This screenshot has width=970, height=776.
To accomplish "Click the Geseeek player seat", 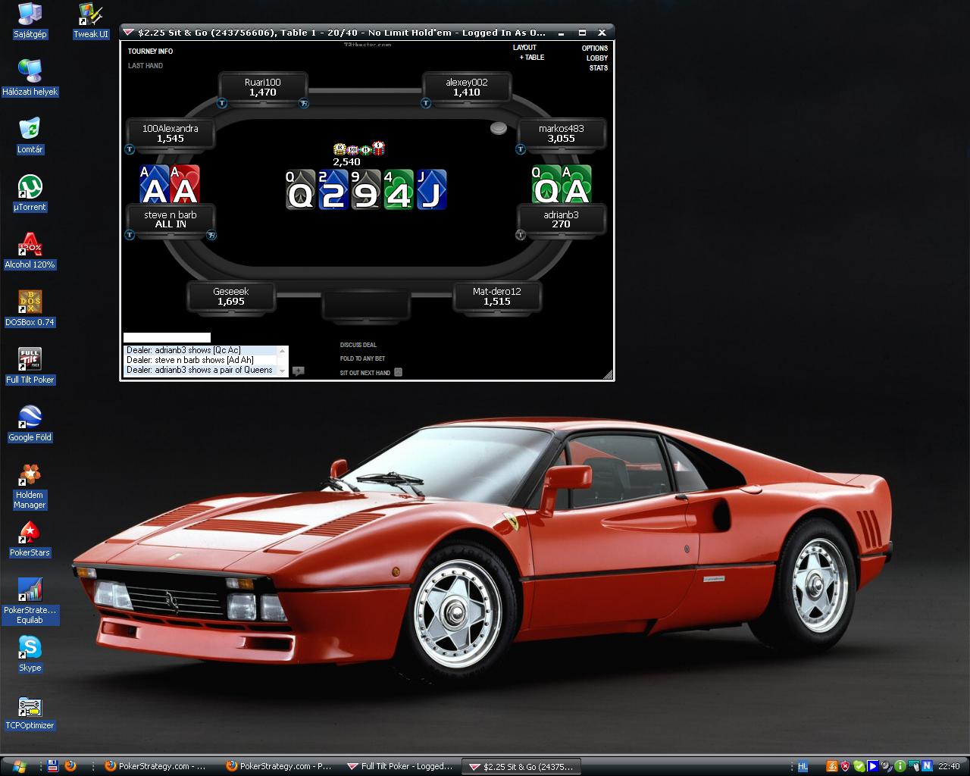I will point(231,296).
